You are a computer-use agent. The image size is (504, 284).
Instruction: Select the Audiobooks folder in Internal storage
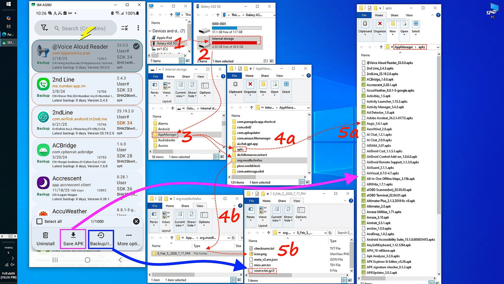164,140
